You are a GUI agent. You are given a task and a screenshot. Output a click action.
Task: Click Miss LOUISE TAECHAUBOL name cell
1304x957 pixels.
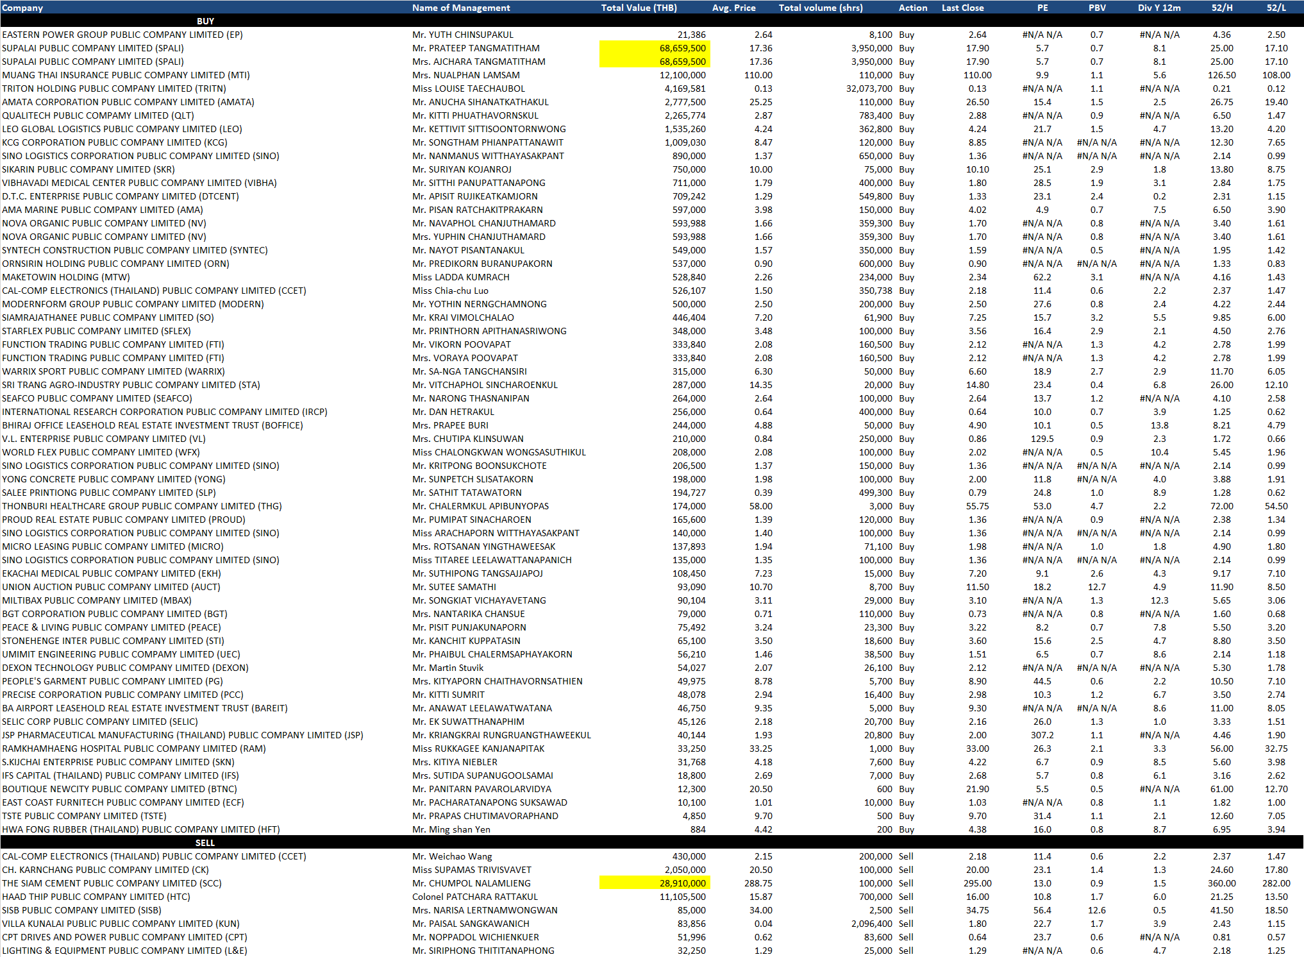[x=469, y=89]
